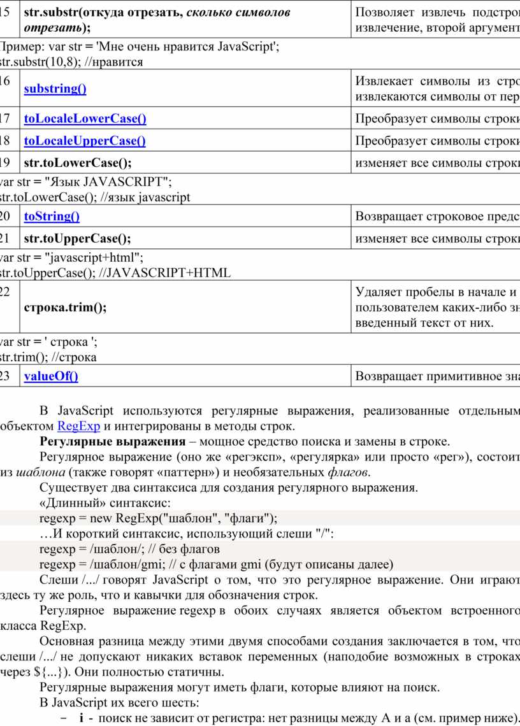Select the line "str.trim(); //строка"
The width and height of the screenshot is (520, 726).
pyautogui.click(x=48, y=357)
